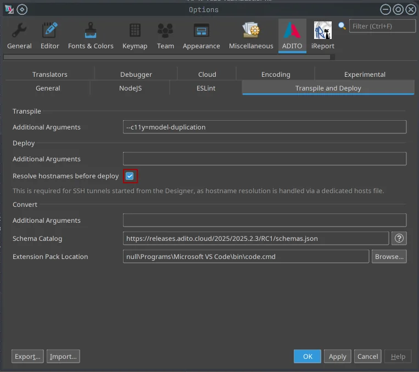
Task: Open Fonts & Colors options
Action: click(x=91, y=36)
